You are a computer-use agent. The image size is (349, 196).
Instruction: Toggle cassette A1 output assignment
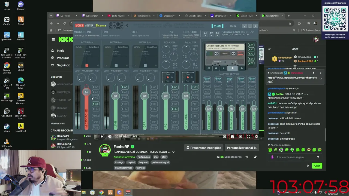[251, 45]
